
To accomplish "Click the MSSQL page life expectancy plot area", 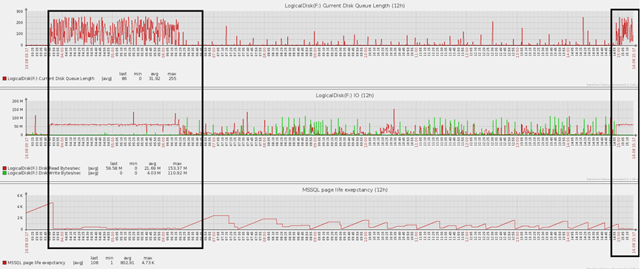I will point(330,212).
